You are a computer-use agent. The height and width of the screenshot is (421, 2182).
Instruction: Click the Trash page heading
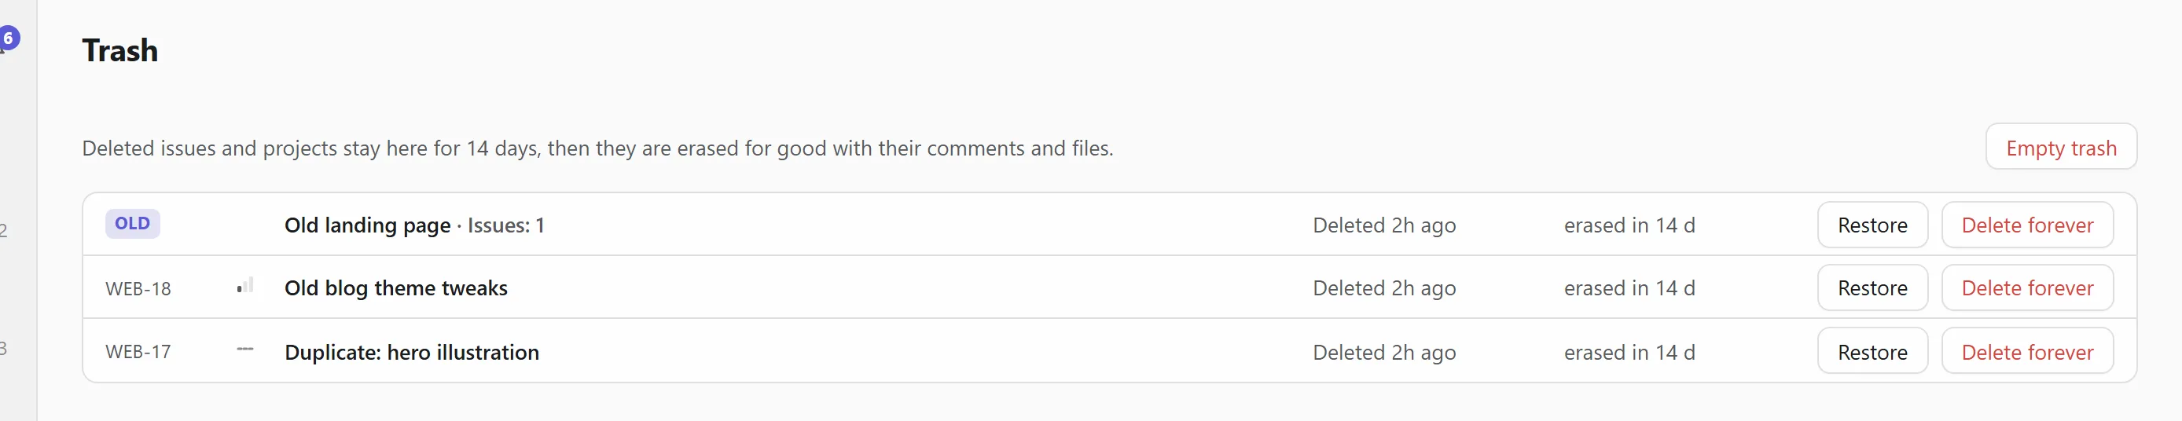119,51
